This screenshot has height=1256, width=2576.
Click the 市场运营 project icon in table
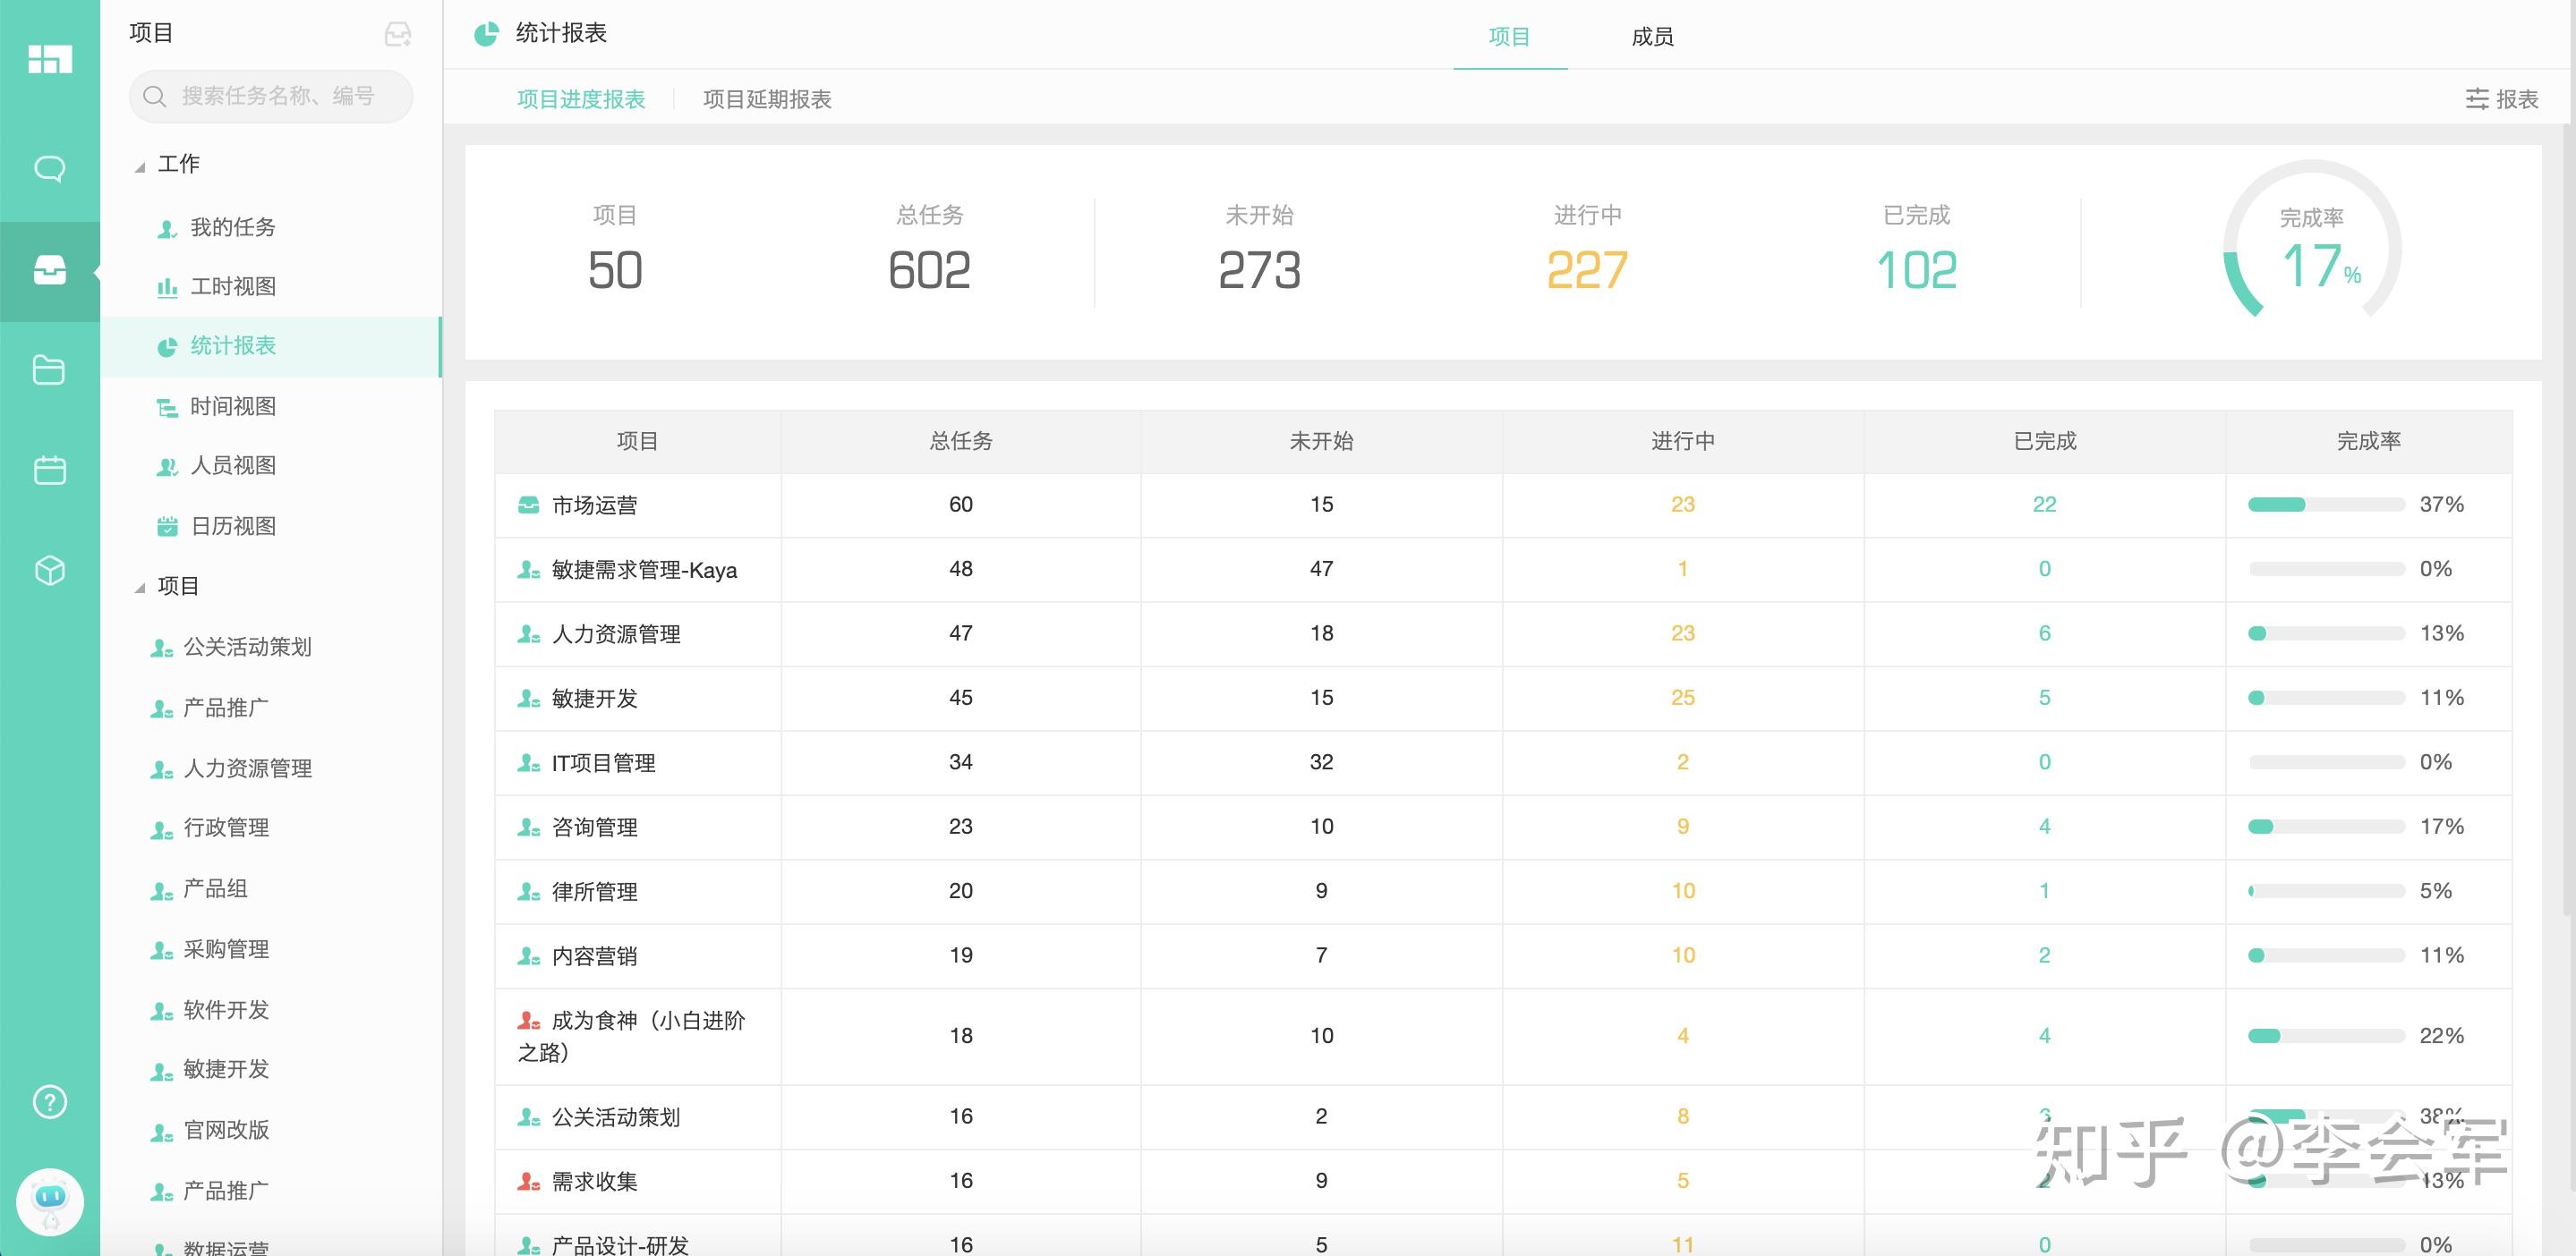tap(528, 505)
